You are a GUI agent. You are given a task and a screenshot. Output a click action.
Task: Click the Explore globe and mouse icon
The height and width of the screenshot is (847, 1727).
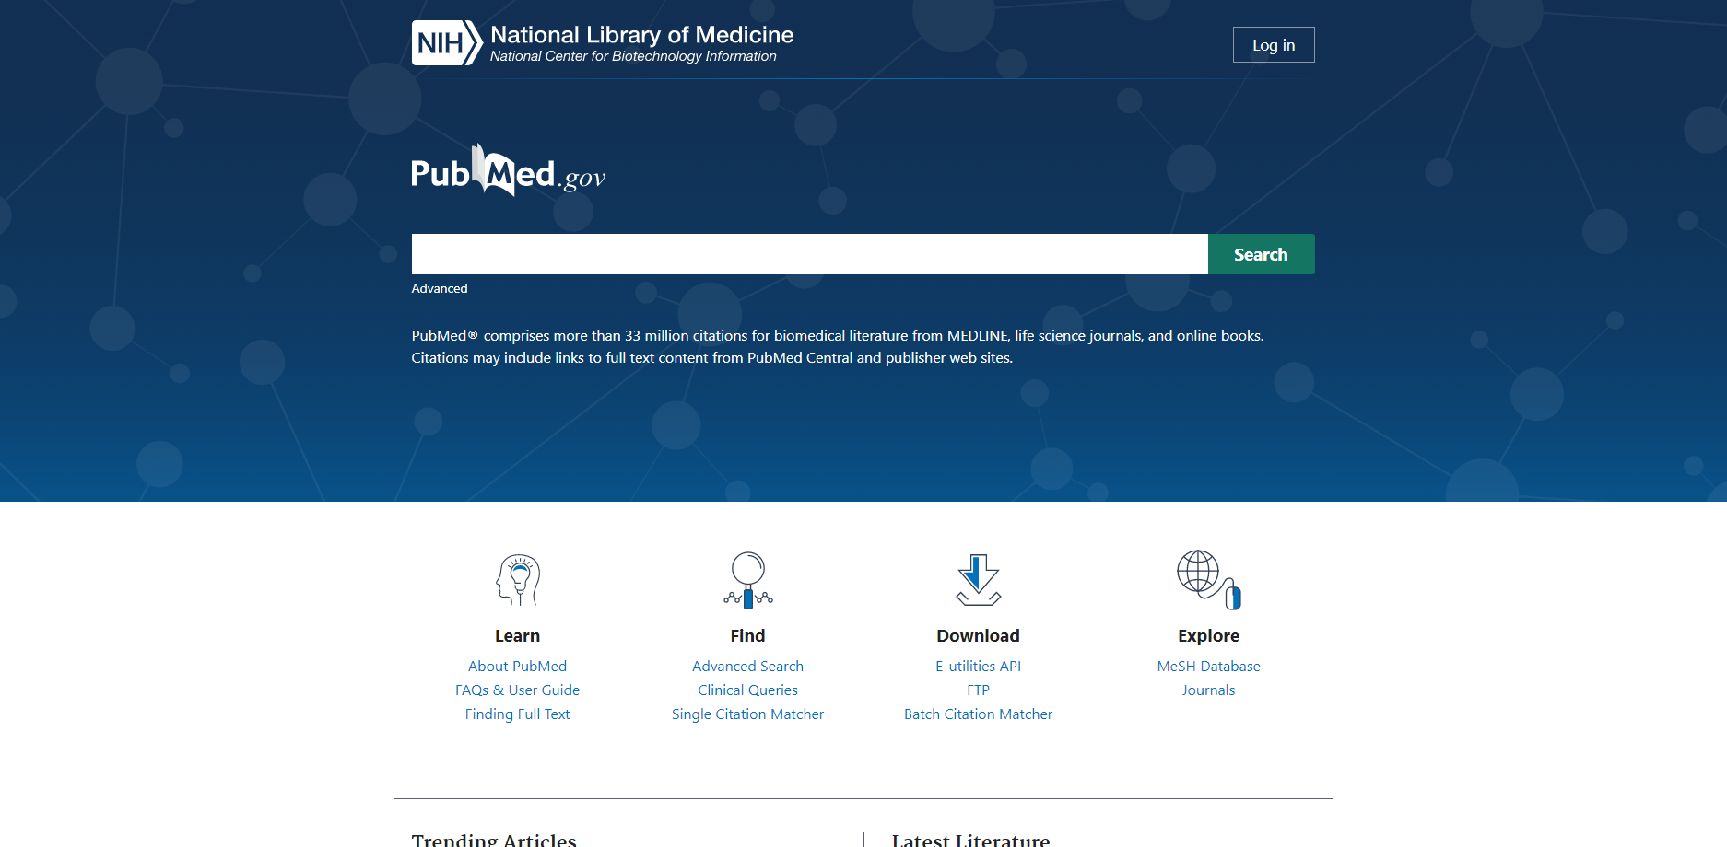(1208, 580)
